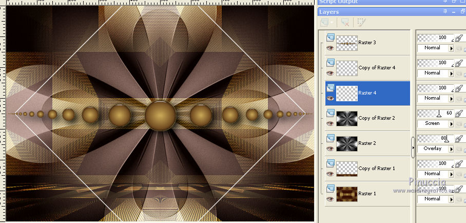This screenshot has height=223, width=466.
Task: Click the link chain icon for Copy of Raster 4
Action: tap(459, 63)
